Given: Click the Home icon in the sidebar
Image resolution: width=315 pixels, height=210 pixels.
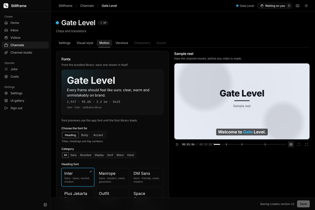Looking at the screenshot, I should coord(6,23).
